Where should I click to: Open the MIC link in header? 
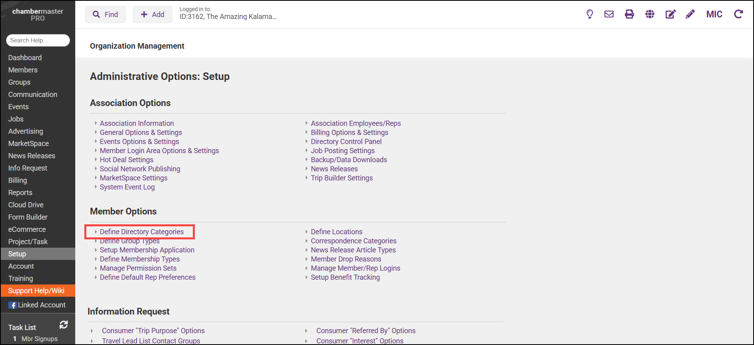tap(714, 14)
